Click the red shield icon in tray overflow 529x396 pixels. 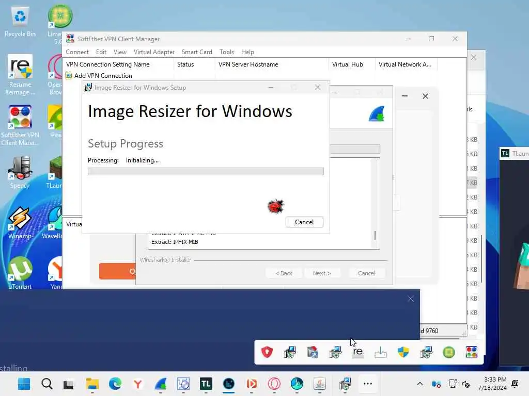pos(267,352)
